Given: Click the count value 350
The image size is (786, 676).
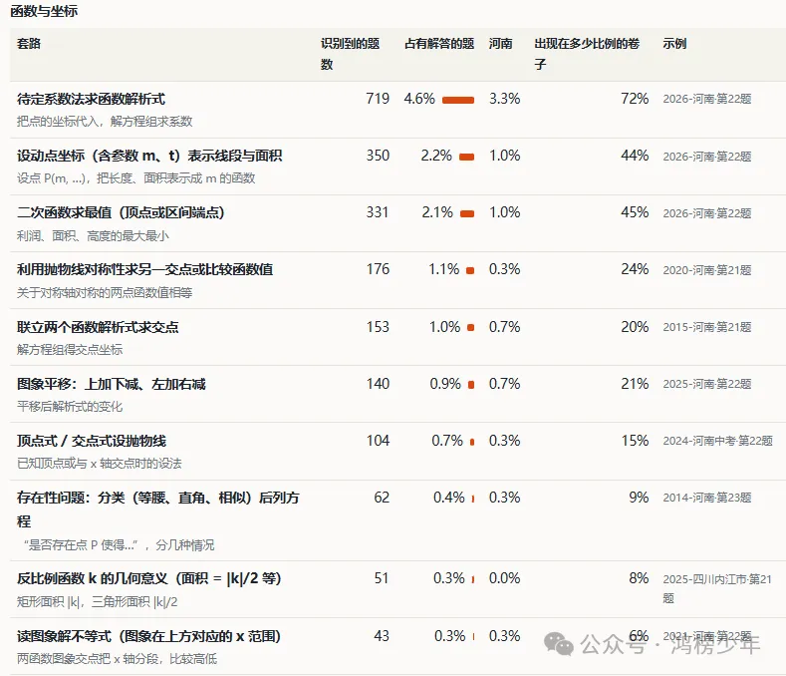Looking at the screenshot, I should (x=378, y=156).
